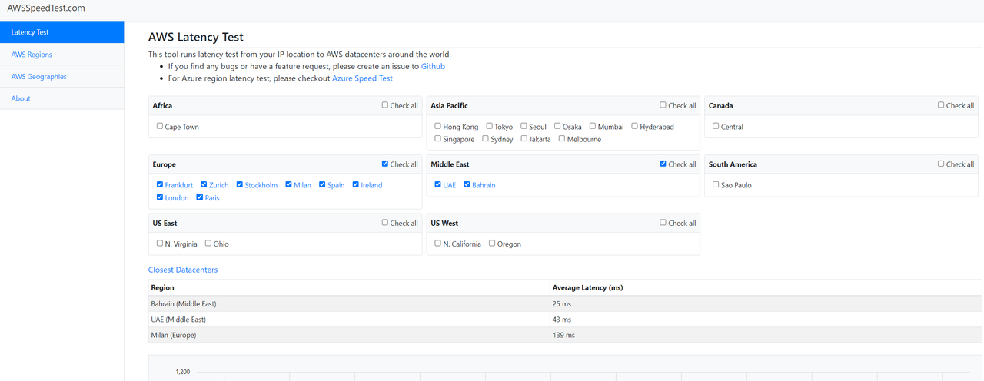Uncheck the Paris checkbox
This screenshot has height=381, width=984.
pos(200,197)
